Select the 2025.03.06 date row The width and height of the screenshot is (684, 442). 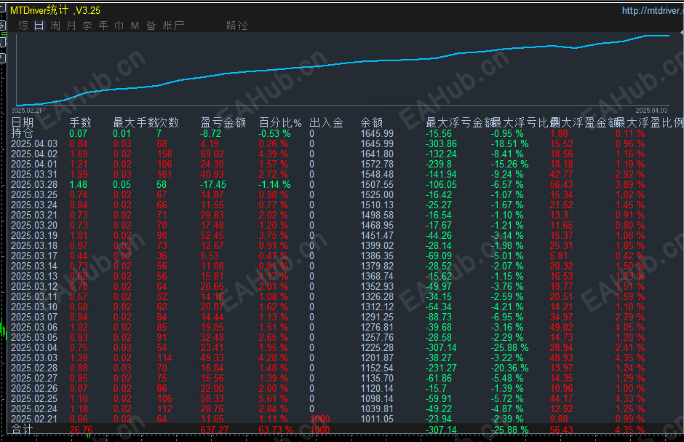point(34,327)
